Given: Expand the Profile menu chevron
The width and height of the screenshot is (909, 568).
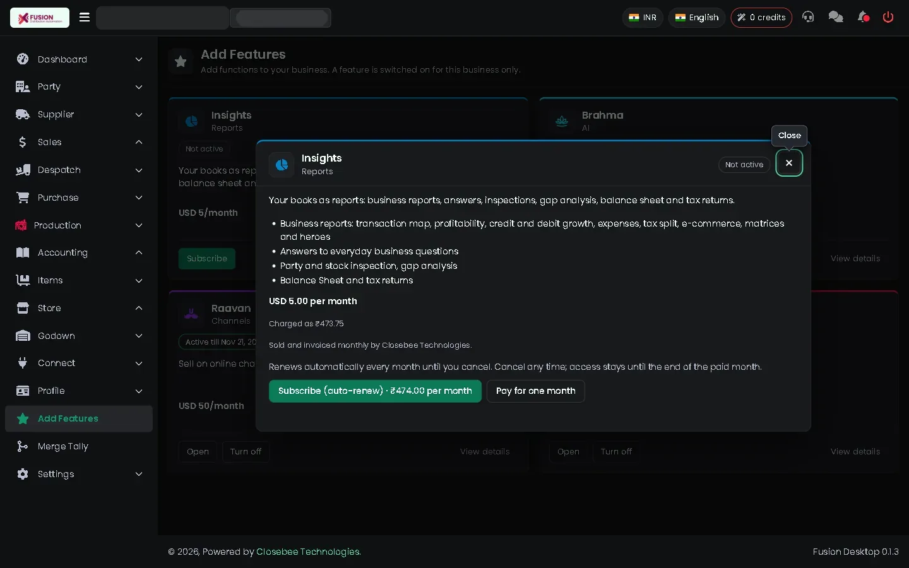Looking at the screenshot, I should (139, 391).
